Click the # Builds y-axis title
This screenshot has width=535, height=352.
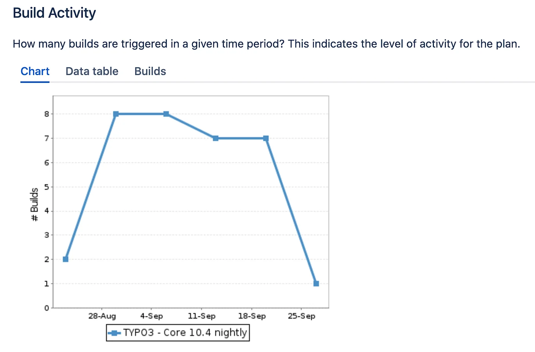coord(35,204)
